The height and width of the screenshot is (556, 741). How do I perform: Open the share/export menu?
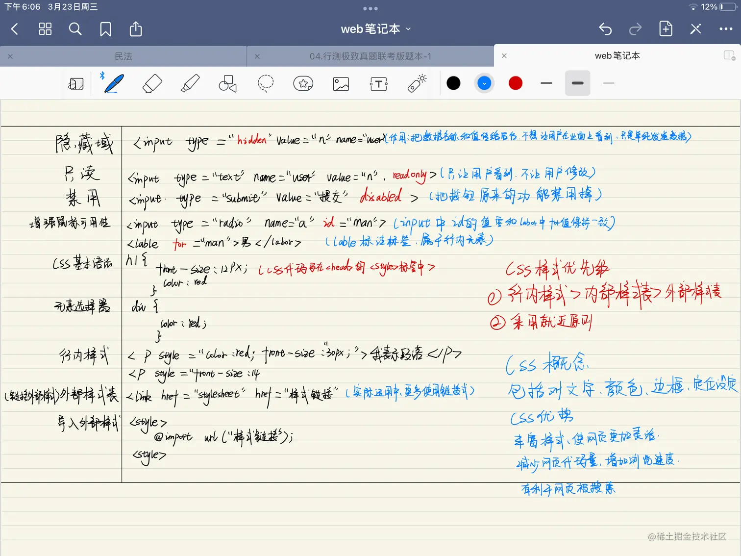pyautogui.click(x=136, y=29)
